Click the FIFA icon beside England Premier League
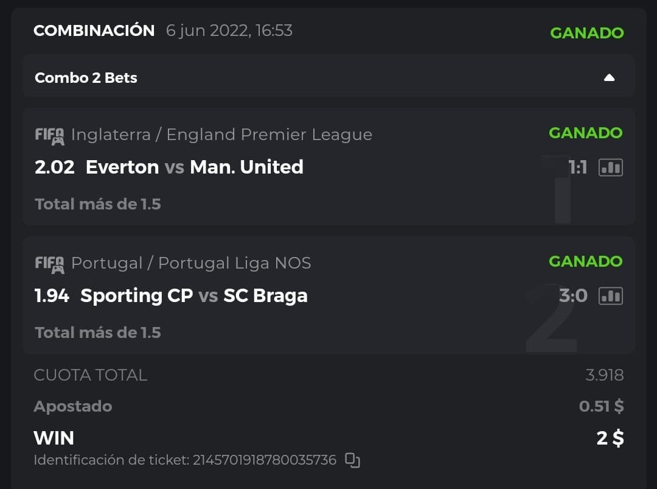 tap(49, 135)
